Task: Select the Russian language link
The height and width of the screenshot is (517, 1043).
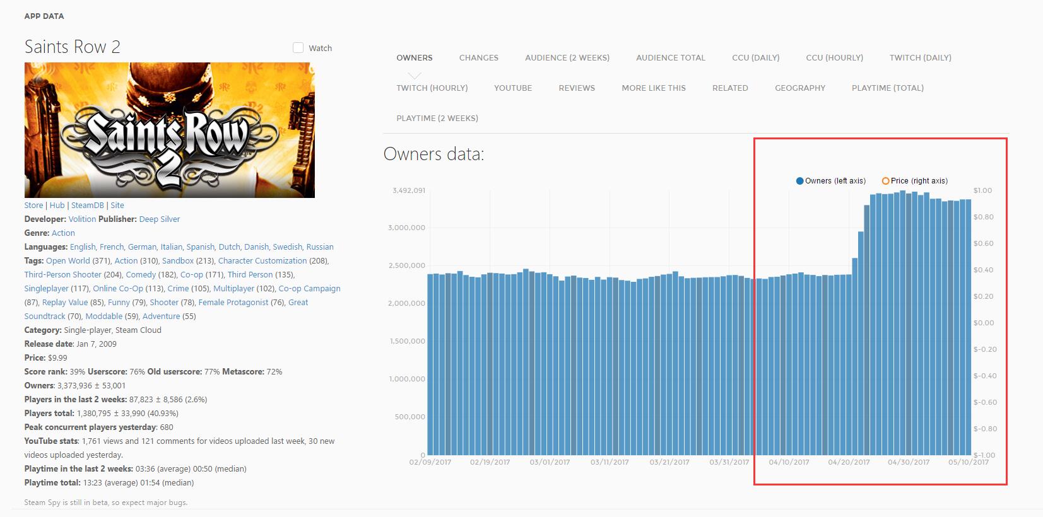Action: tap(320, 247)
